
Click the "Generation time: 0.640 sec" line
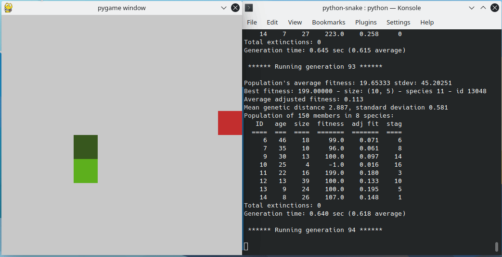(x=324, y=214)
